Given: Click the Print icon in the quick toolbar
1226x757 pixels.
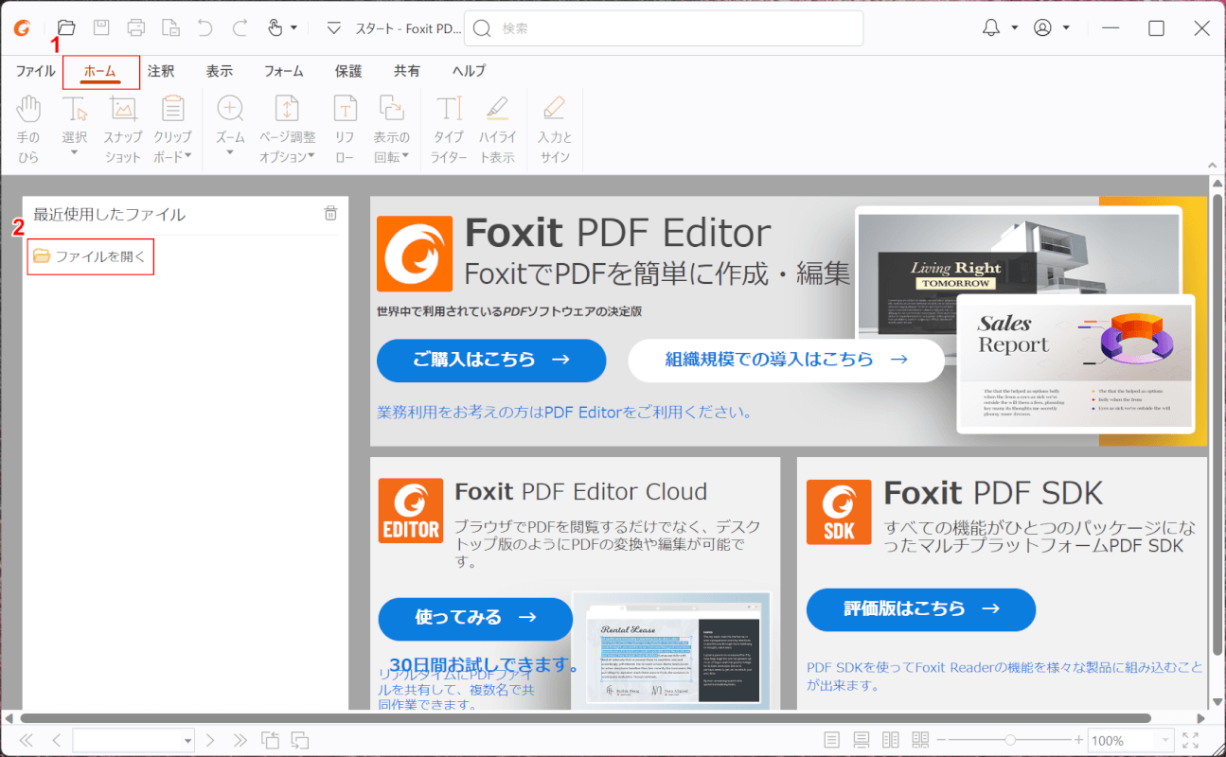Looking at the screenshot, I should tap(136, 27).
